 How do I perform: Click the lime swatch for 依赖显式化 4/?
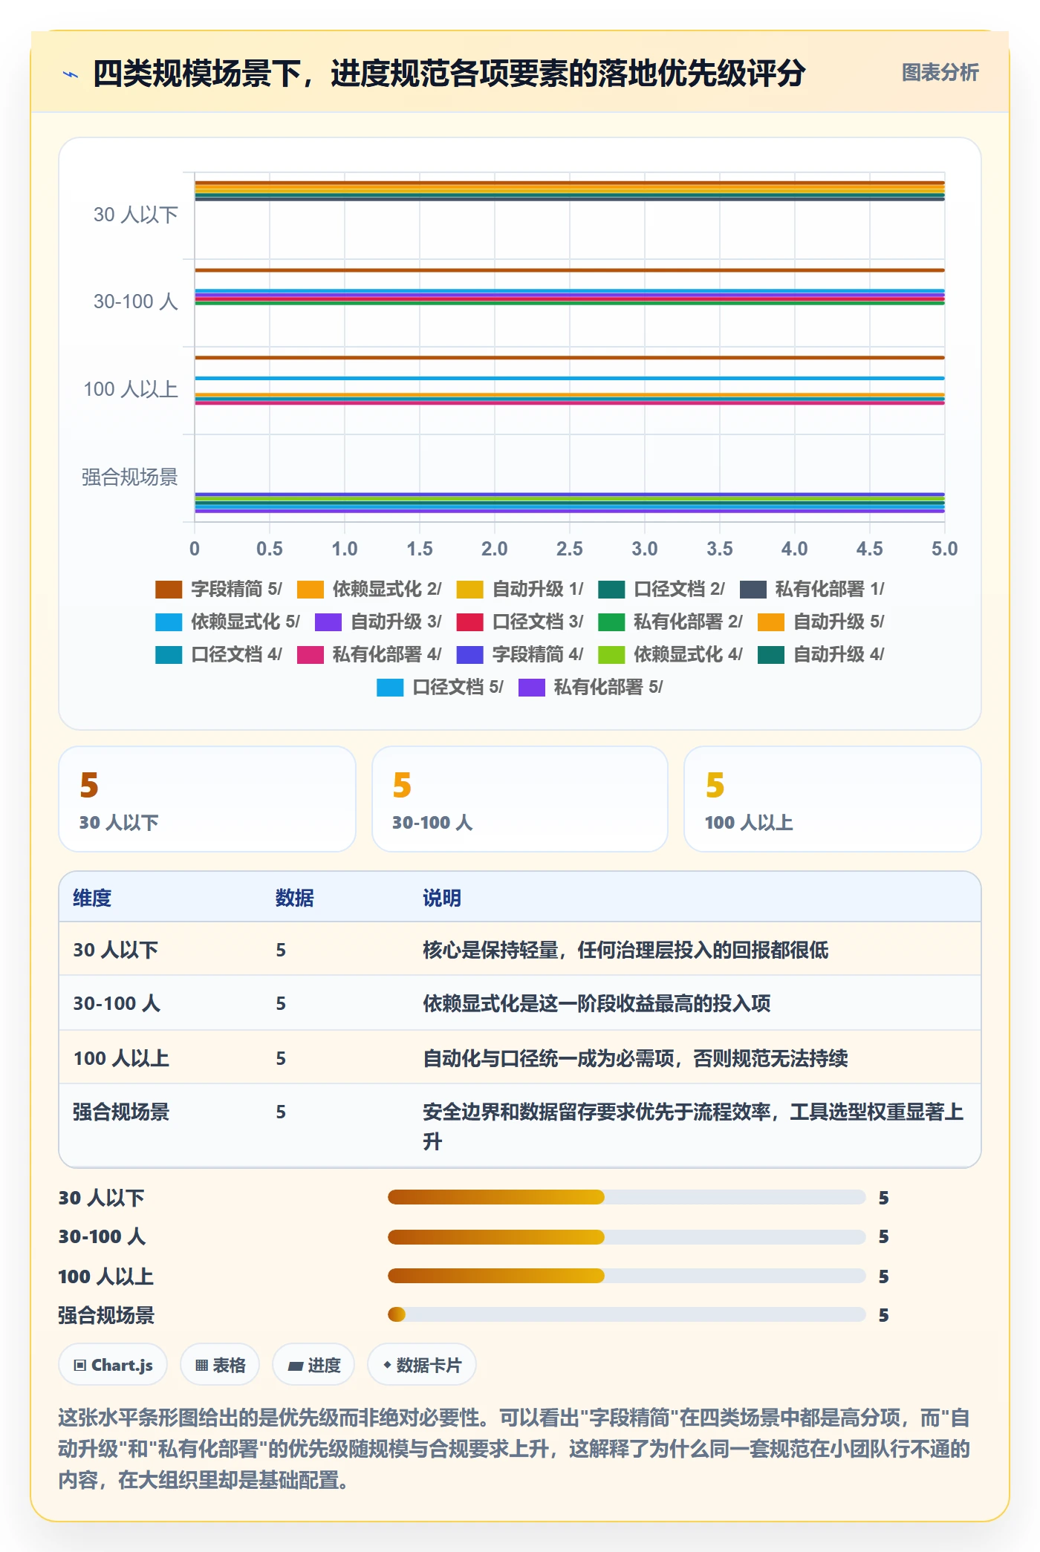pos(611,655)
